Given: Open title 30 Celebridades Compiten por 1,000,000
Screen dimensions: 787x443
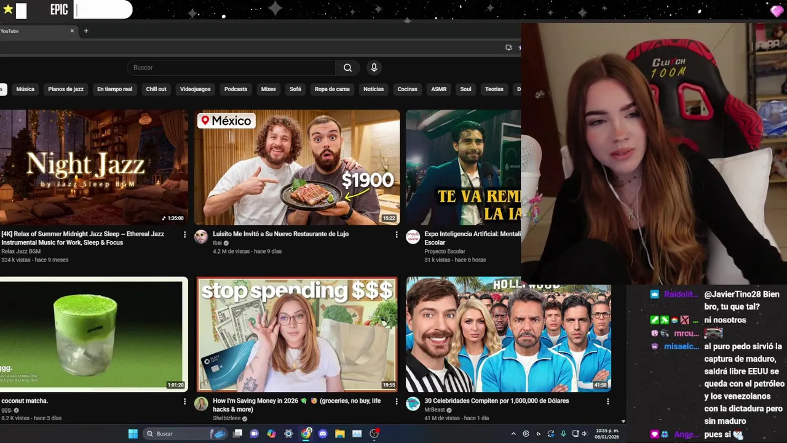Looking at the screenshot, I should click(497, 401).
